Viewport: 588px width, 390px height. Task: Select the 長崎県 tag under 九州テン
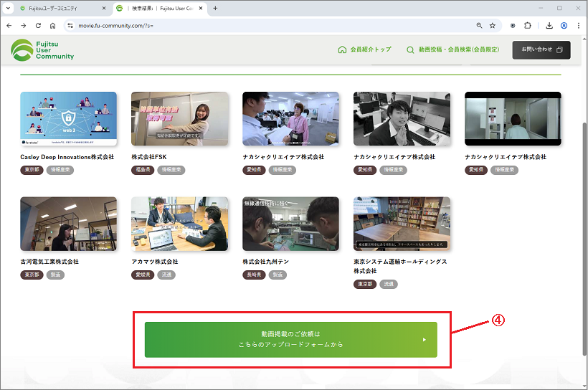(x=254, y=275)
